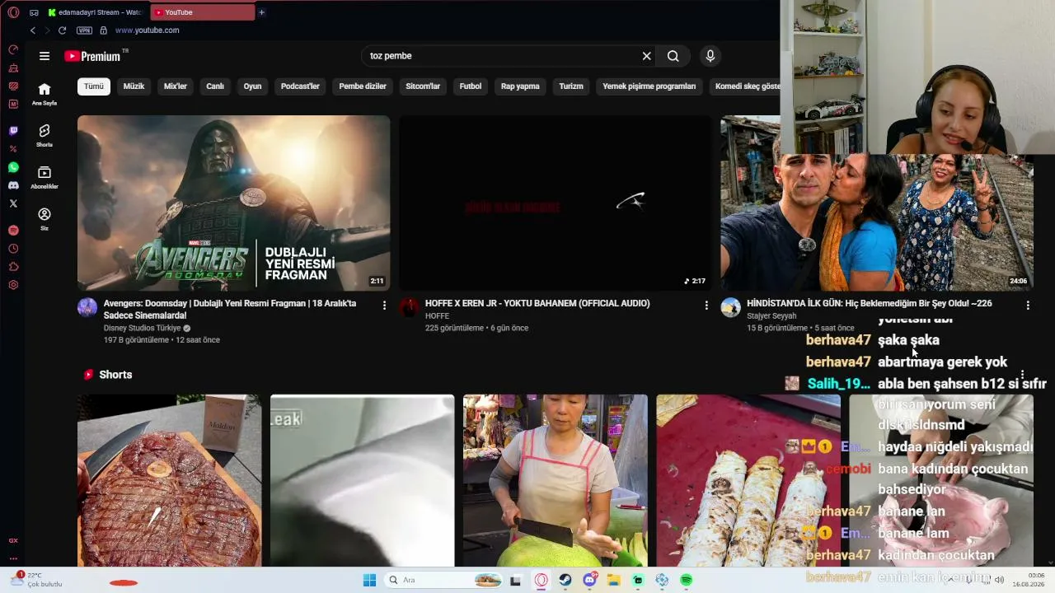The image size is (1055, 593).
Task: Play the HOFFE X EREN JR thumbnail
Action: point(556,203)
